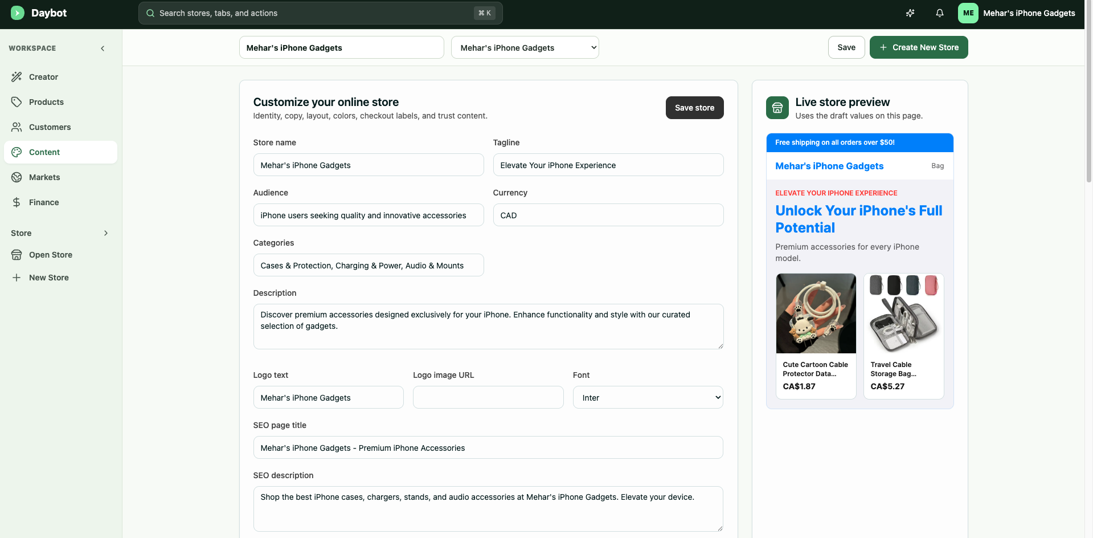This screenshot has width=1093, height=538.
Task: Select Content in the sidebar
Action: pyautogui.click(x=60, y=152)
